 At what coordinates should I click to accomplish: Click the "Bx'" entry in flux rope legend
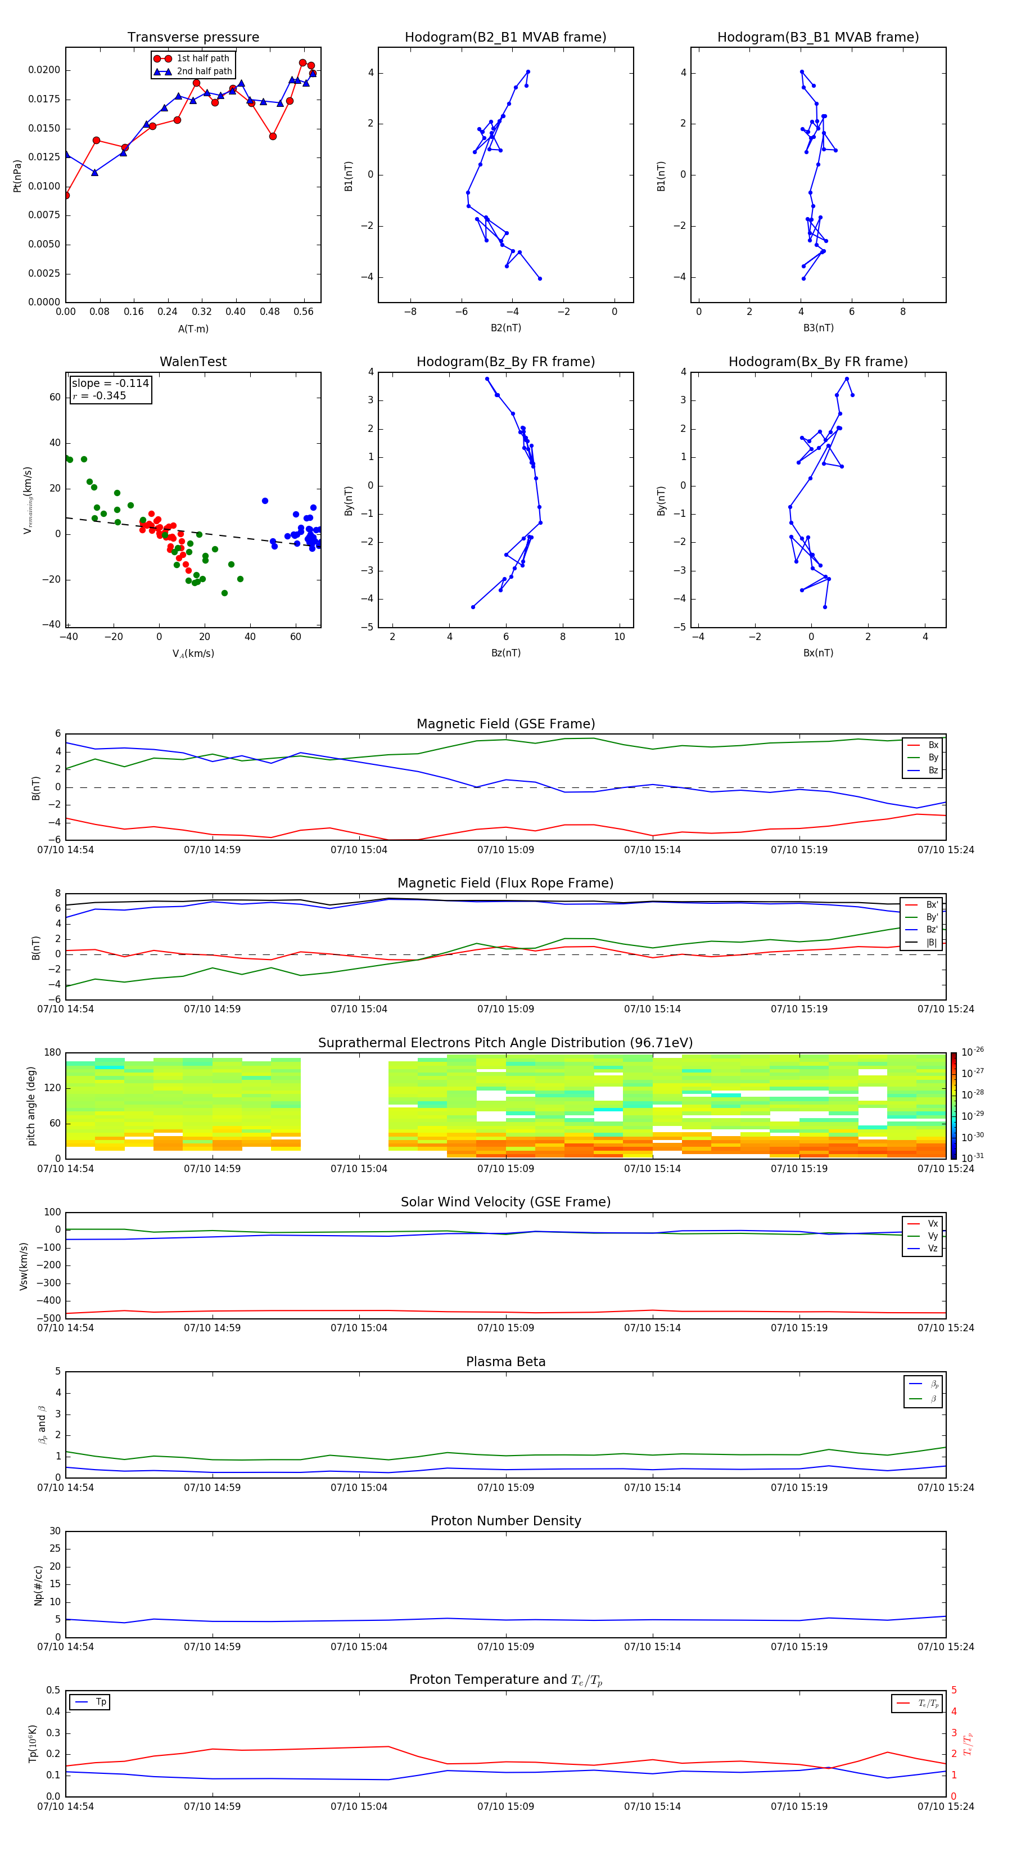(922, 905)
